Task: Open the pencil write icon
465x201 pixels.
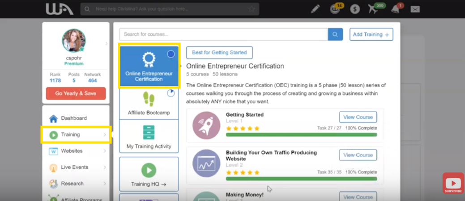Action: (x=315, y=9)
